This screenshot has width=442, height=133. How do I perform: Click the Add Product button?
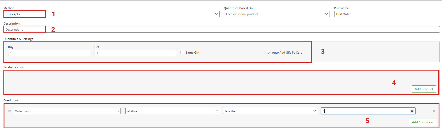pos(424,89)
